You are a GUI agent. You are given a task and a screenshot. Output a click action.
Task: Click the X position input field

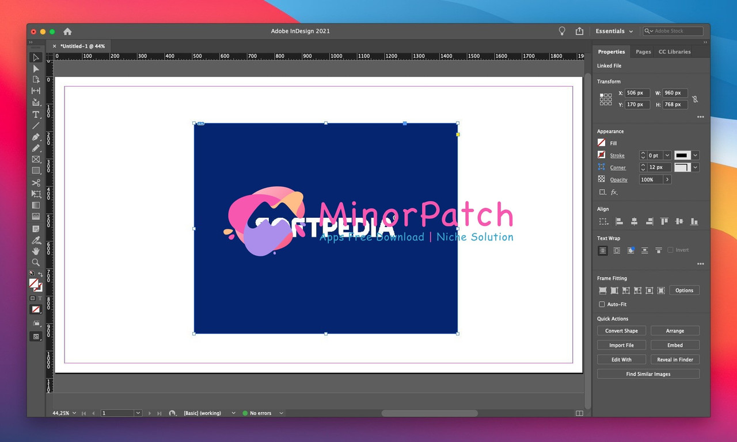(x=637, y=93)
